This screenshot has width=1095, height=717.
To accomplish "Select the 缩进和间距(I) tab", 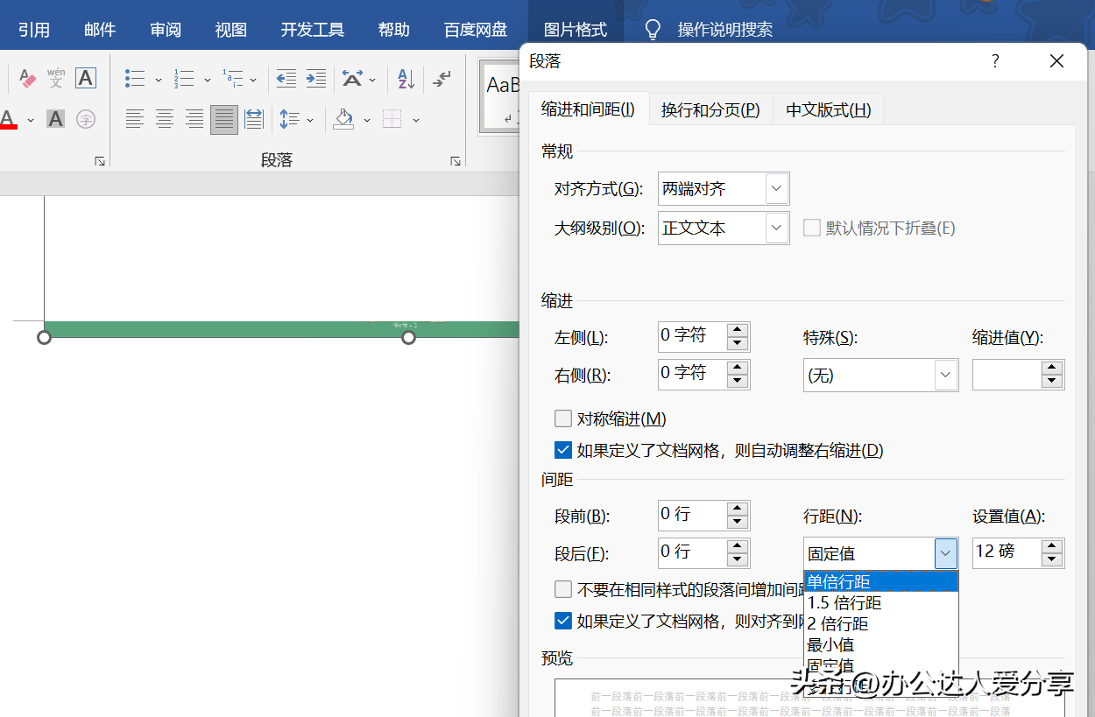I will (588, 109).
